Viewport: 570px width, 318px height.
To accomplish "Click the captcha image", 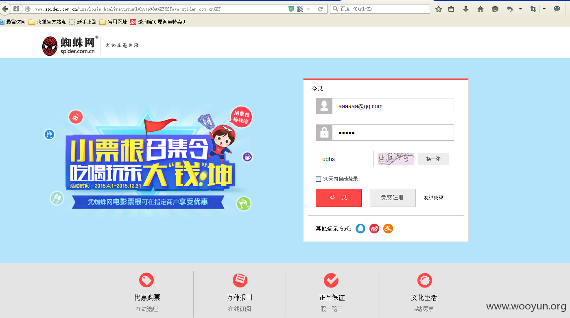I will [395, 159].
